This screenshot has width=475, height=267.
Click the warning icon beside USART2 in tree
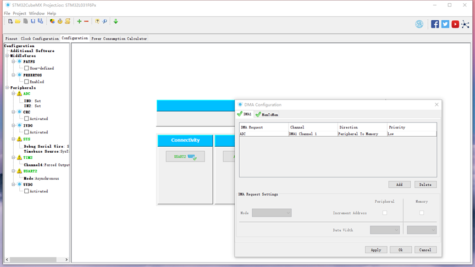coord(19,171)
